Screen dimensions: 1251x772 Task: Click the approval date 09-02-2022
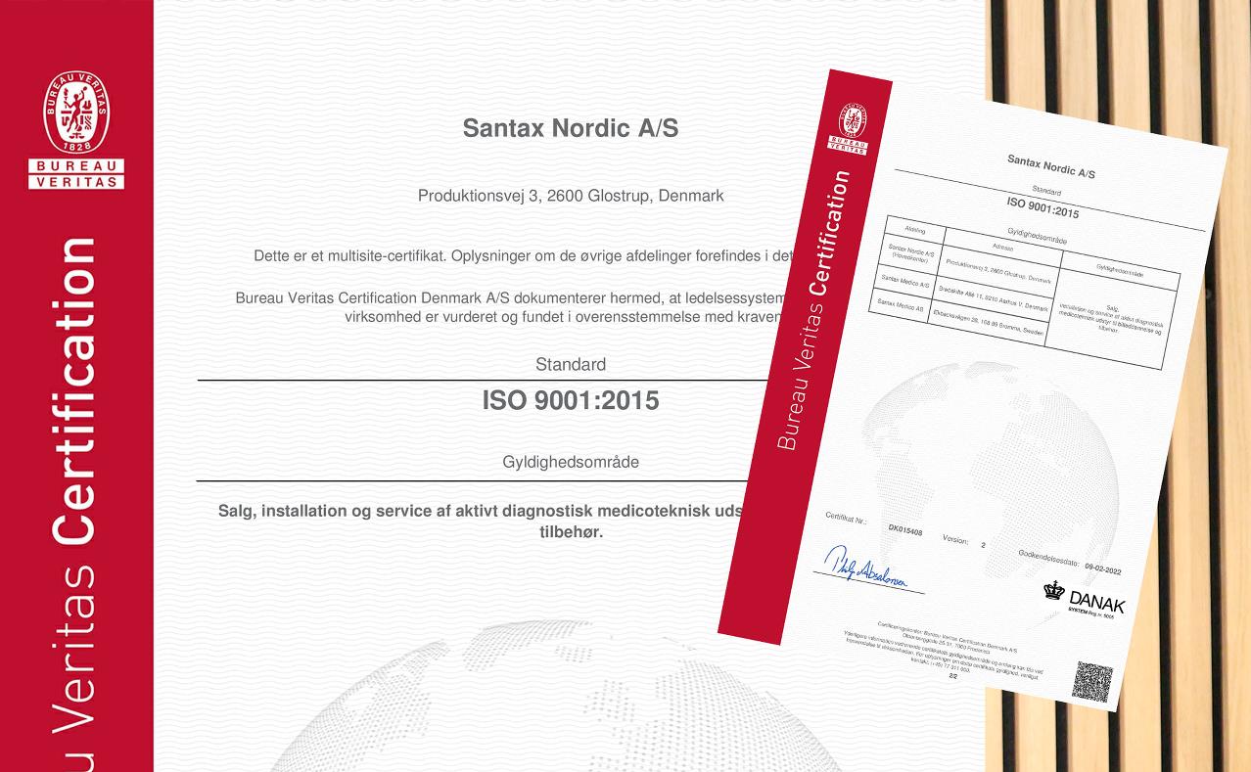coord(1102,568)
